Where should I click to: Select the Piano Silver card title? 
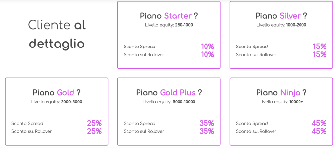click(278, 16)
